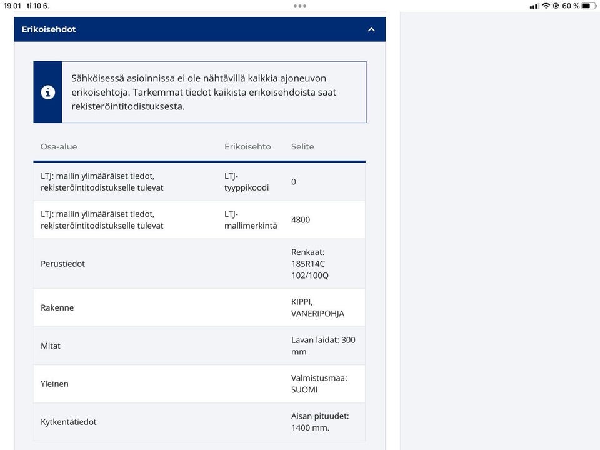
Task: Click the Rakenne row label
Action: [x=57, y=307]
